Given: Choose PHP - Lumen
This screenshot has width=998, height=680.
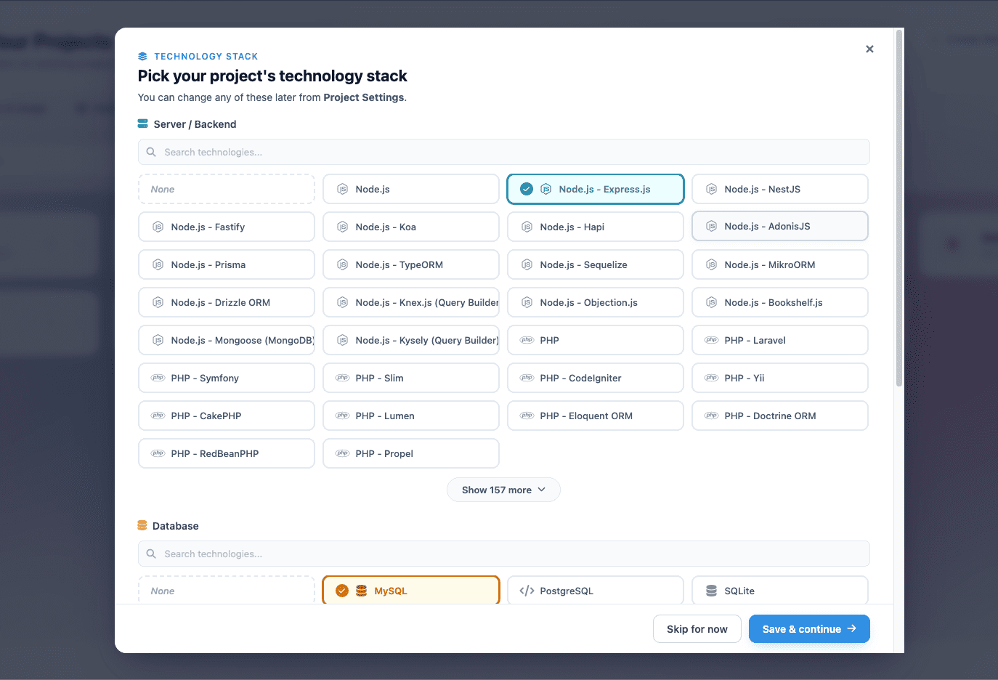Looking at the screenshot, I should click(x=411, y=416).
